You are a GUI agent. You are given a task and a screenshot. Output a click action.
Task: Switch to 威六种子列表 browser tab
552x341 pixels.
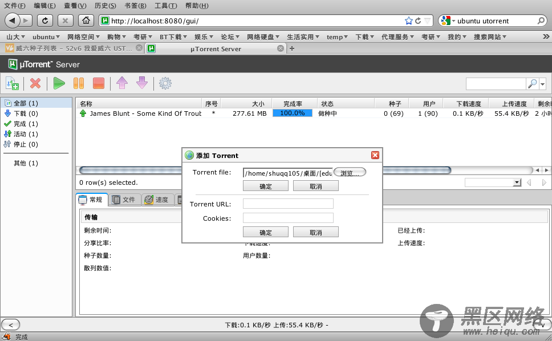point(73,48)
